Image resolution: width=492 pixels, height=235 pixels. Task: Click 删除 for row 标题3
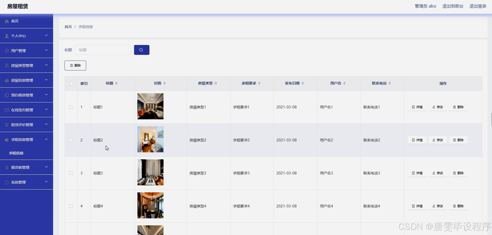pyautogui.click(x=458, y=173)
